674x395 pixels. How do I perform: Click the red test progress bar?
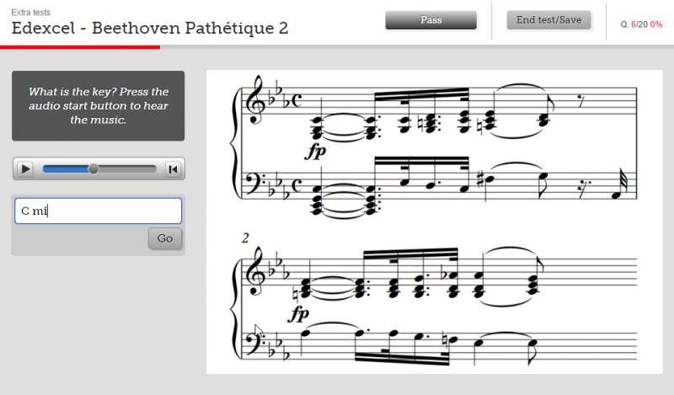80,47
